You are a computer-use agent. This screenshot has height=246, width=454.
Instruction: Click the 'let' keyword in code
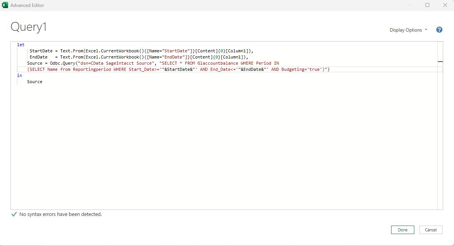21,45
